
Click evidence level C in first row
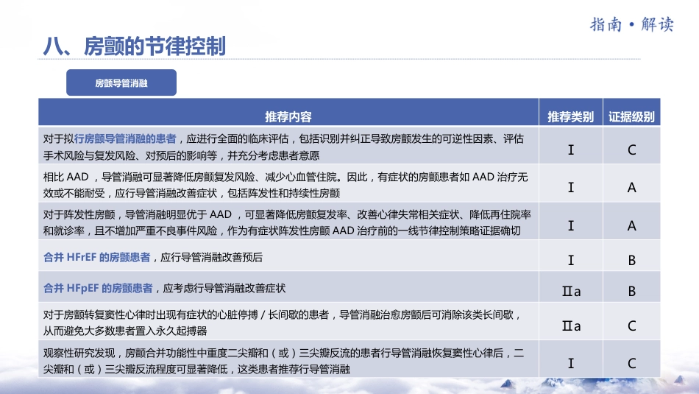[x=632, y=150]
